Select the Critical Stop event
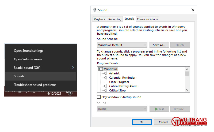 [117, 90]
